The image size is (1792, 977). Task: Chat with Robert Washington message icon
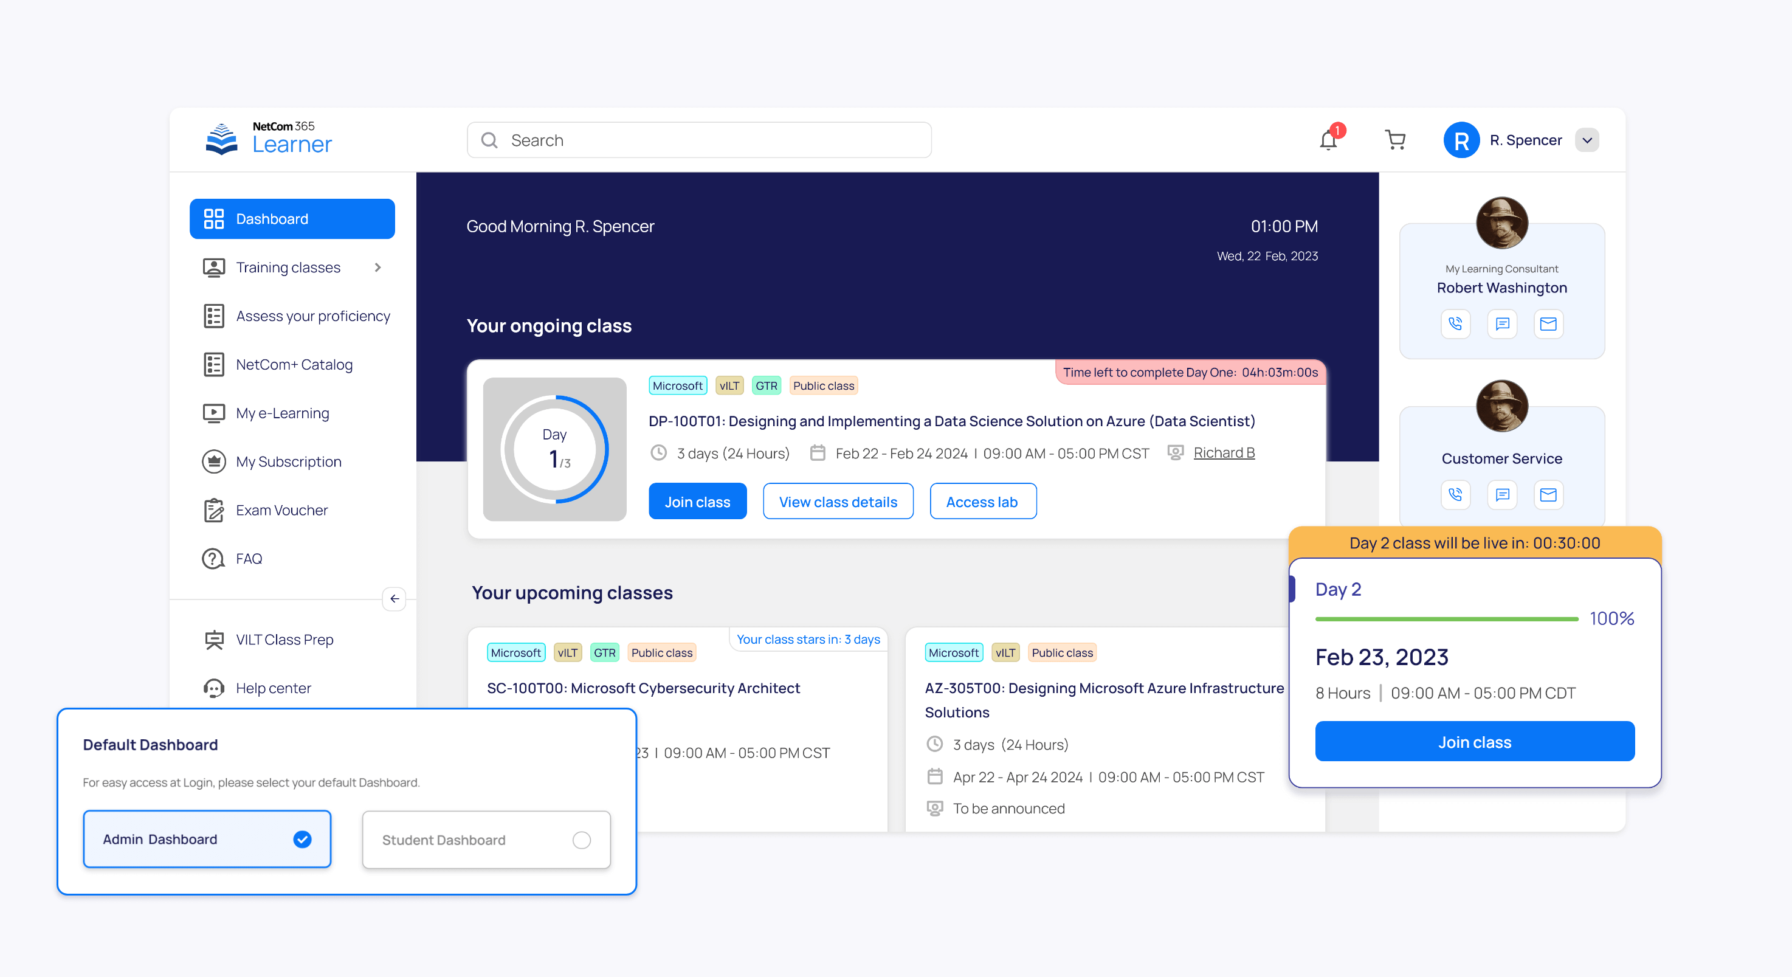[x=1502, y=323]
